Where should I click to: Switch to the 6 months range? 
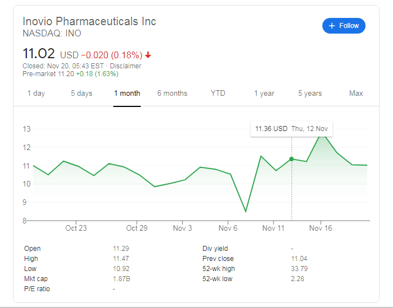[172, 93]
